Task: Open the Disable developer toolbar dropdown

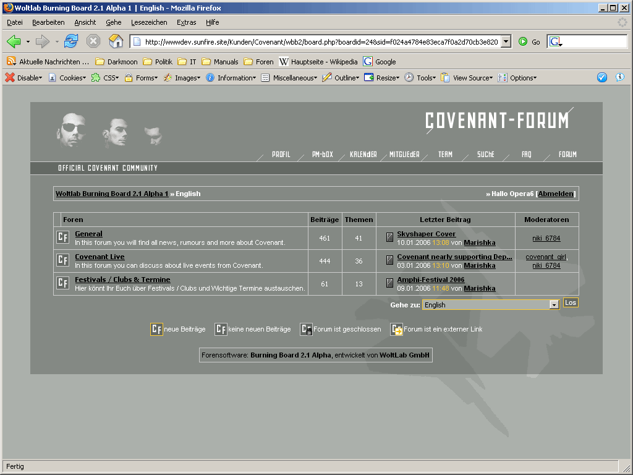Action: [x=23, y=78]
